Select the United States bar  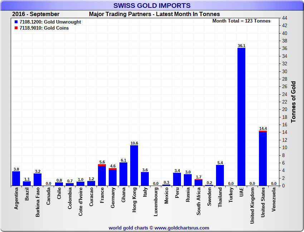263,158
